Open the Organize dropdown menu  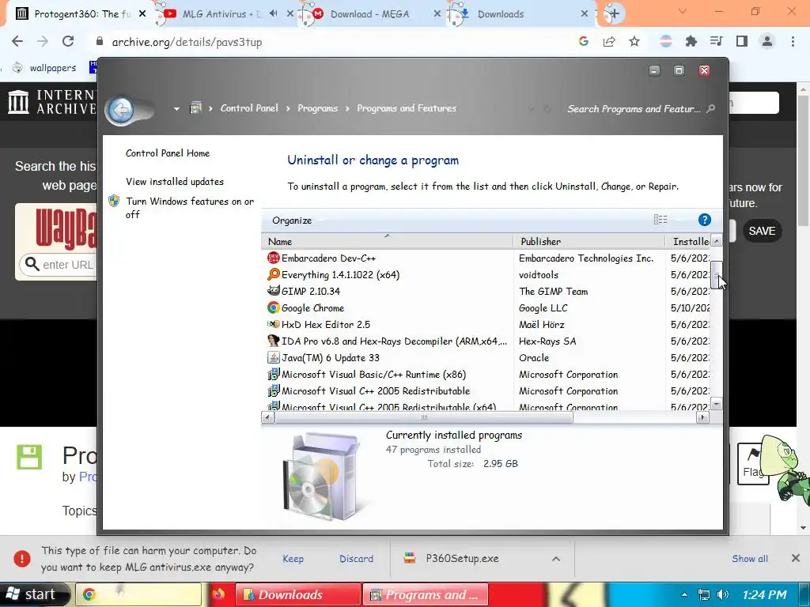click(x=292, y=221)
